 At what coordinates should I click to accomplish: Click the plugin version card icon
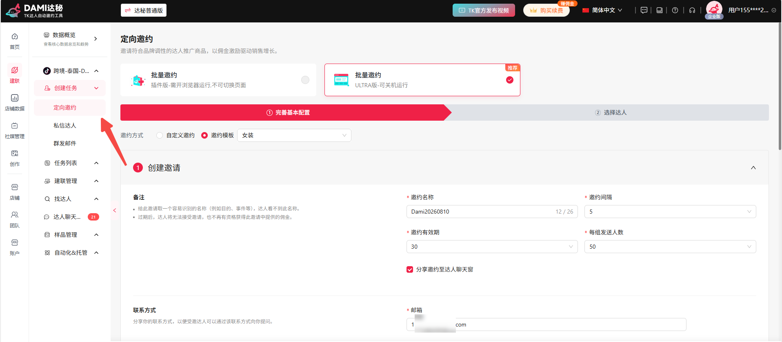pos(138,80)
